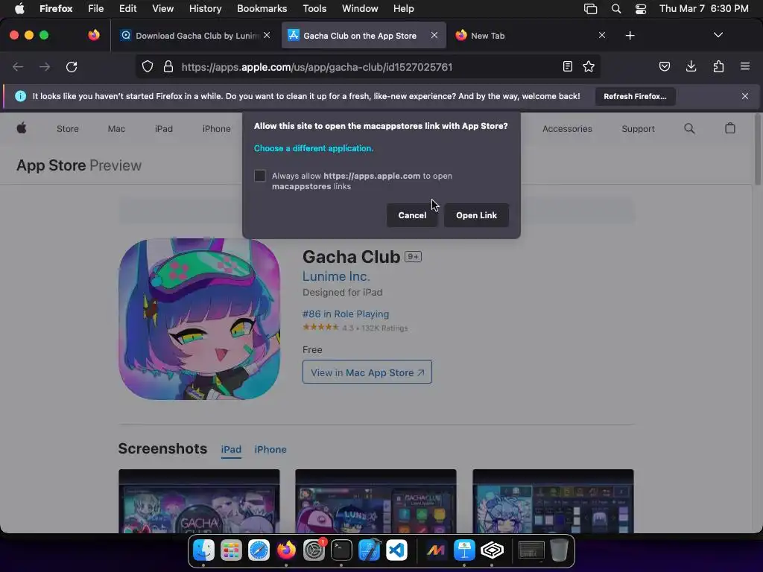Screen dimensions: 763x572
Task: Open the File menu
Action: [95, 8]
